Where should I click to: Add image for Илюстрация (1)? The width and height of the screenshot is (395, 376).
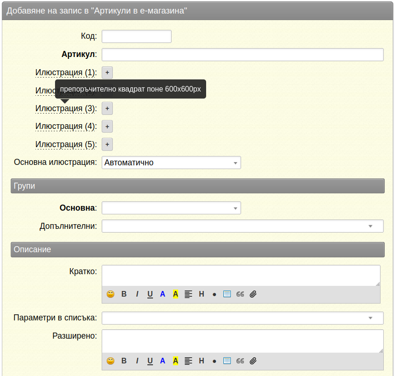[107, 73]
